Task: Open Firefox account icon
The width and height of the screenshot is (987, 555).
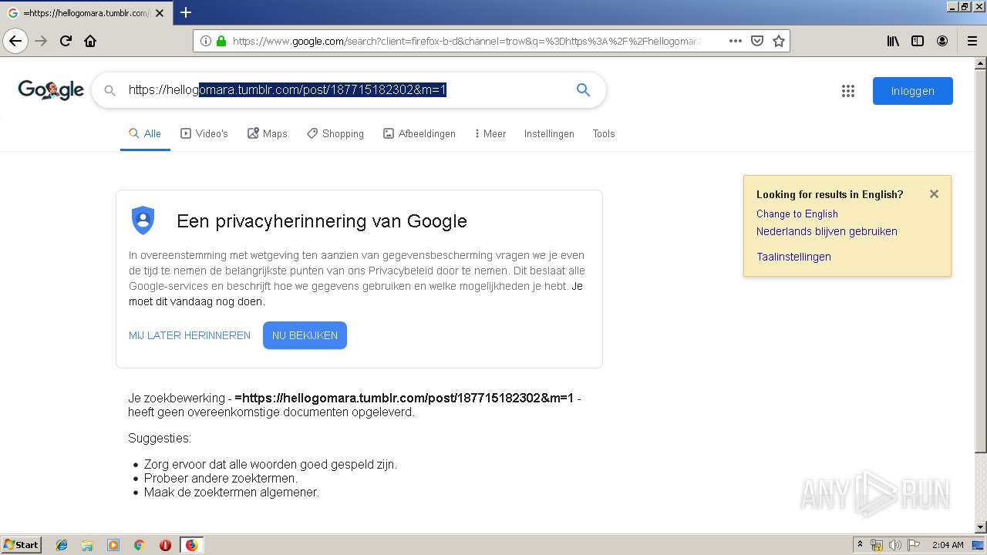Action: pos(942,41)
